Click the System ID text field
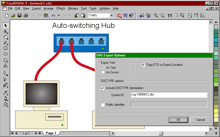The image size is (220, 137). (169, 95)
